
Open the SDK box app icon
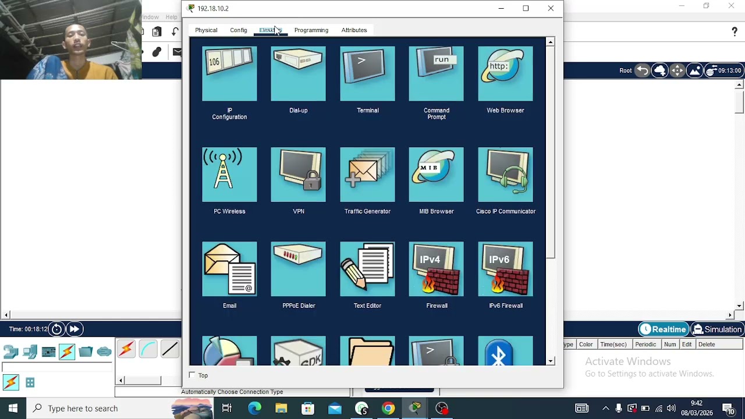tap(298, 351)
